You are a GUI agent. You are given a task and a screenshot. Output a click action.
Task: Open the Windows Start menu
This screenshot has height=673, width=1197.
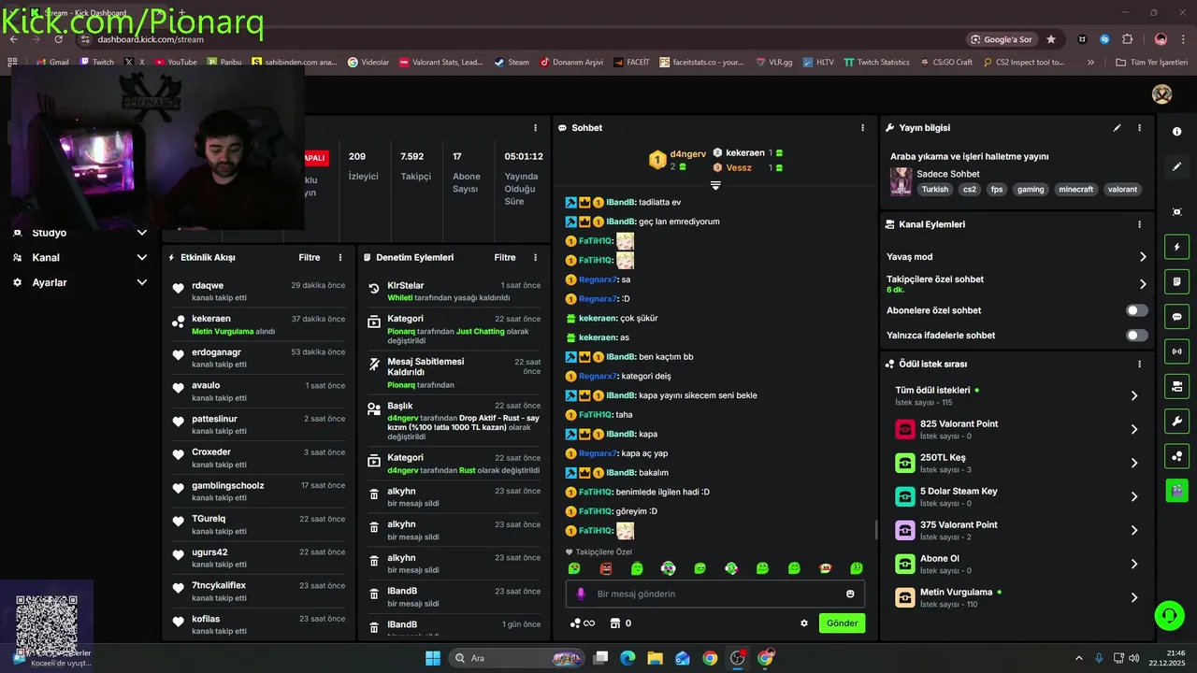(433, 658)
